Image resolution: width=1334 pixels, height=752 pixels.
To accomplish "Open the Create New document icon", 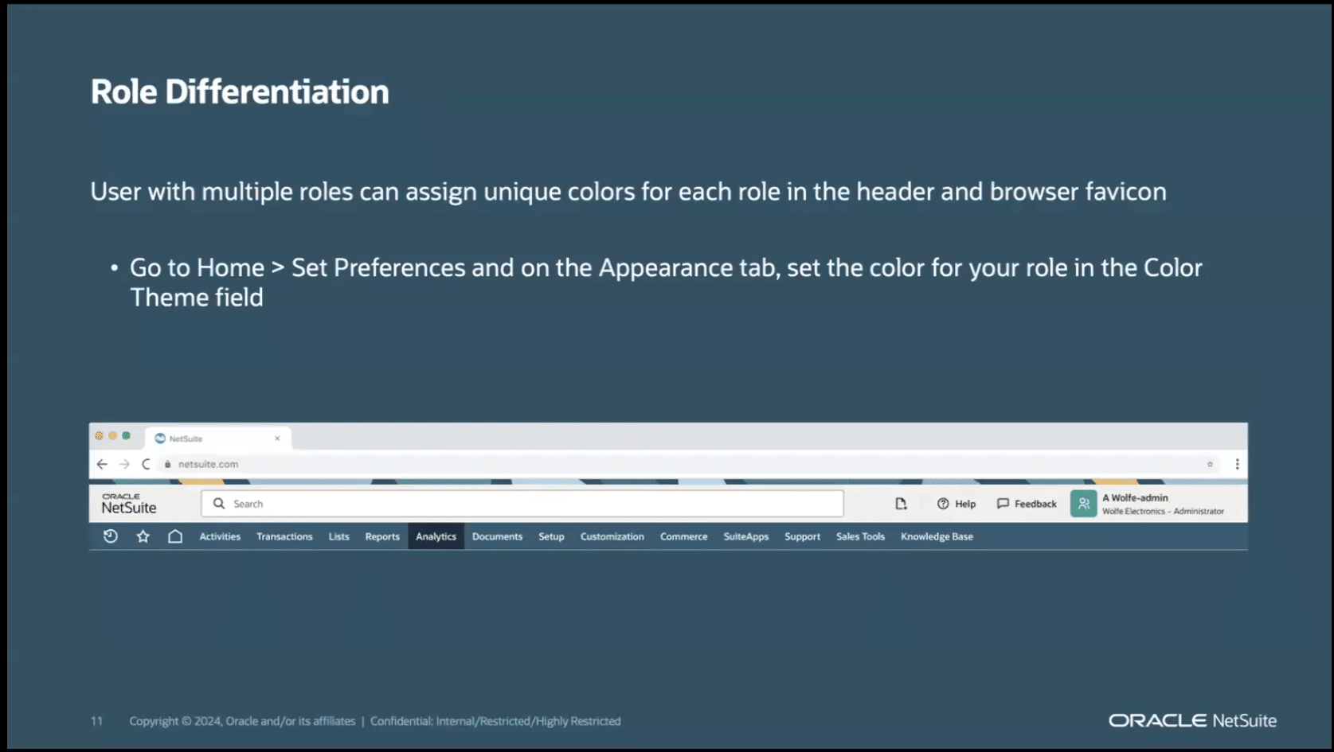I will [x=901, y=504].
